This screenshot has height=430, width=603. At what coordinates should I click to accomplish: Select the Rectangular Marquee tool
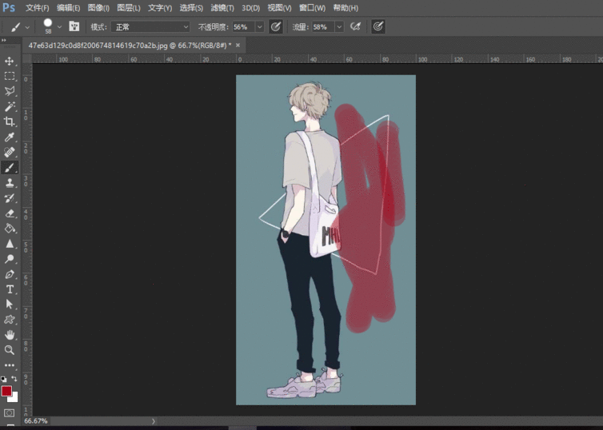(10, 76)
